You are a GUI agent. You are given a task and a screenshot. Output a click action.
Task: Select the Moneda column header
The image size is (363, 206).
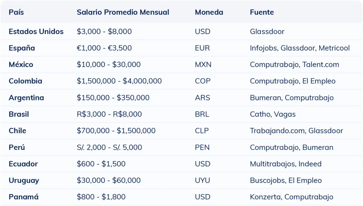coord(209,12)
